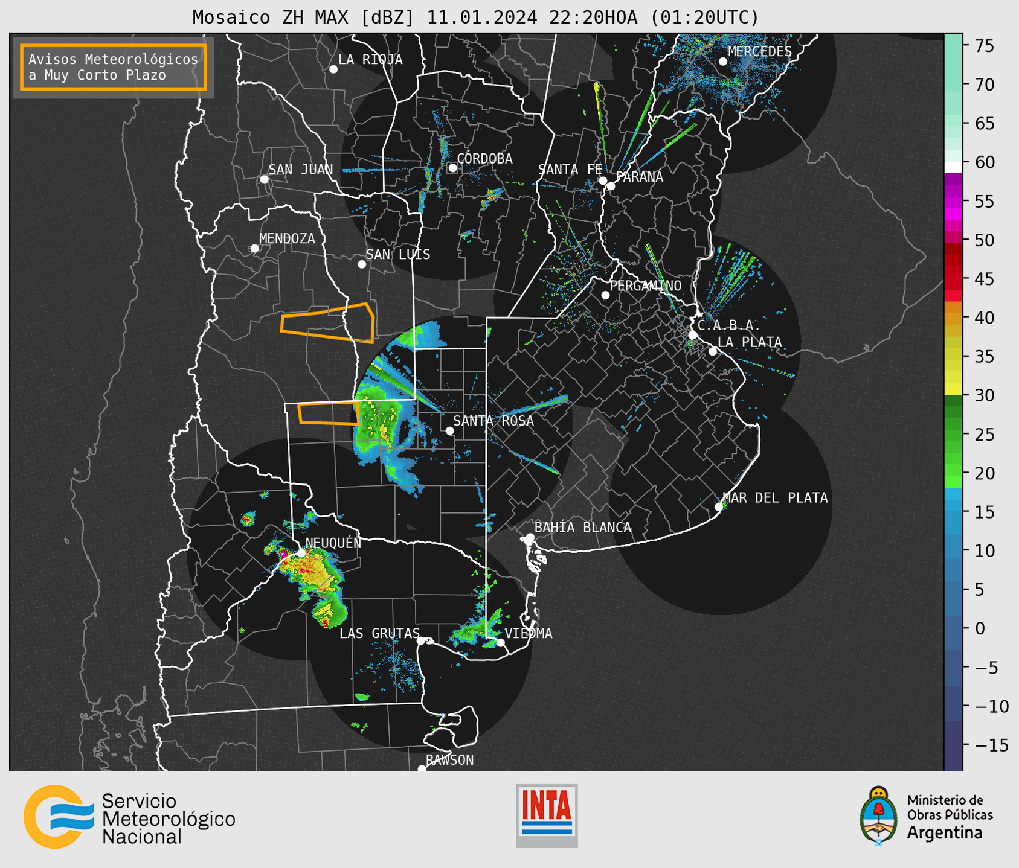The height and width of the screenshot is (868, 1019).
Task: Click the LA PLATA city marker dot
Action: 713,351
